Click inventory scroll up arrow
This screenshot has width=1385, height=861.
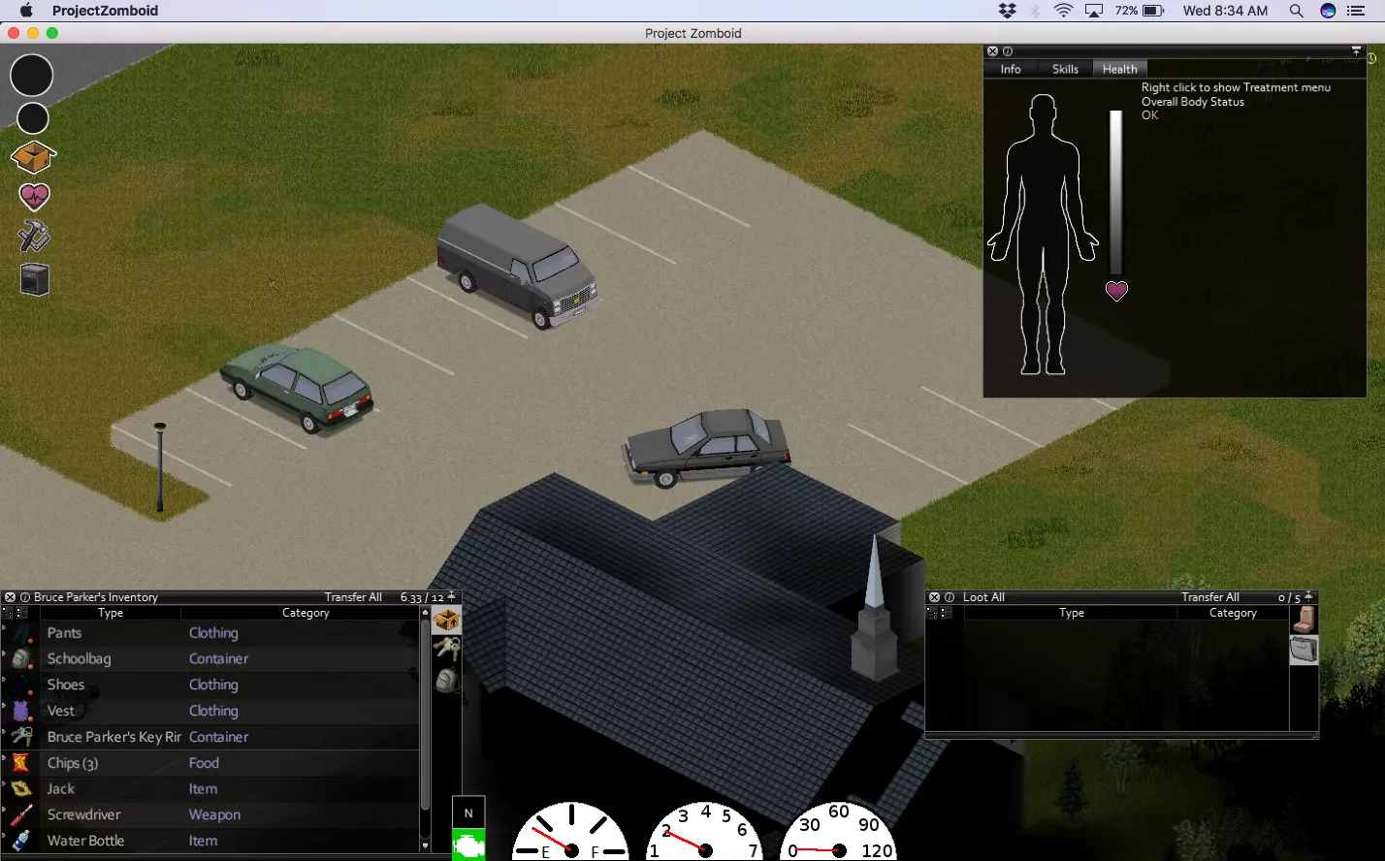click(x=425, y=613)
